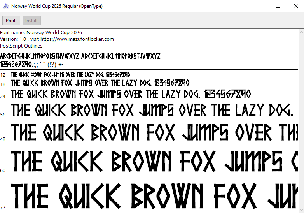This screenshot has height=213, width=304.
Task: Minimize the font viewer window
Action: [260, 6]
